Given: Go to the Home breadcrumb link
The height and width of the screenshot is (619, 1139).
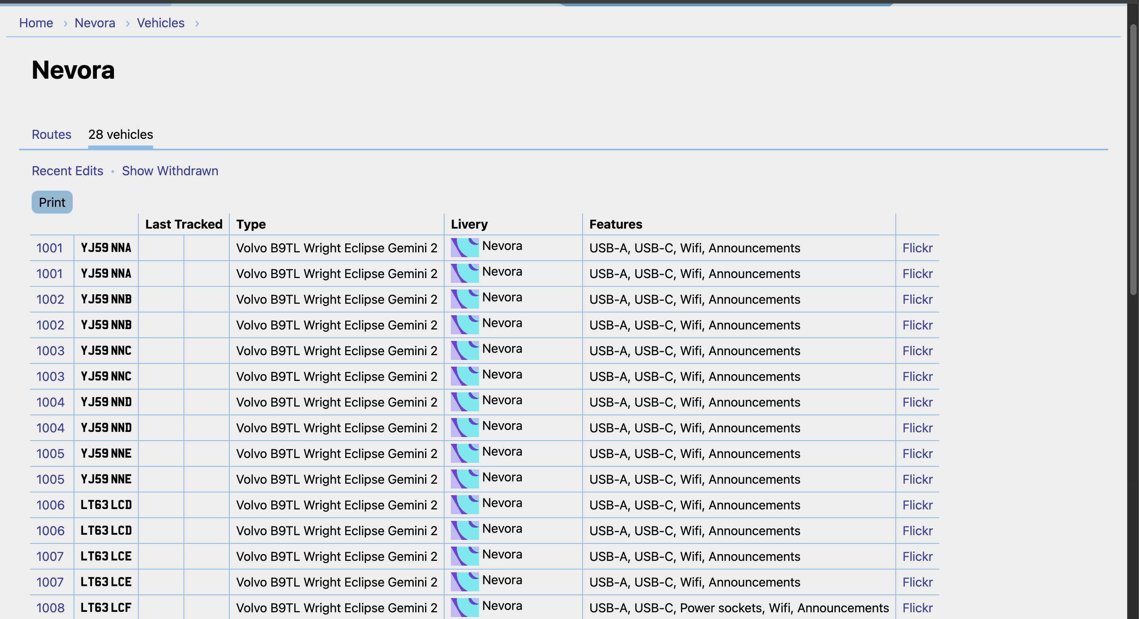Looking at the screenshot, I should 36,23.
